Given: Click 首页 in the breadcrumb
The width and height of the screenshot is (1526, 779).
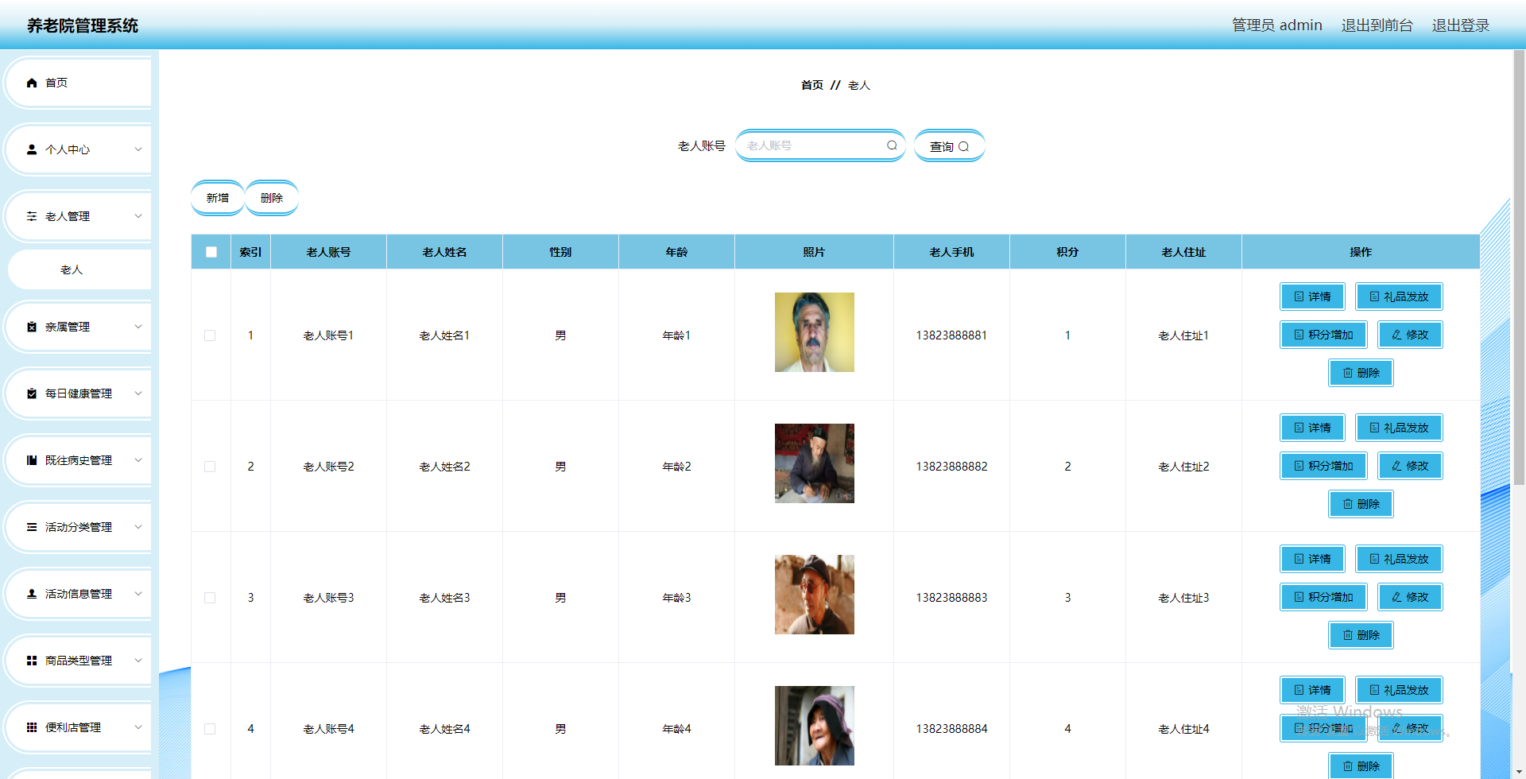Looking at the screenshot, I should pos(812,85).
